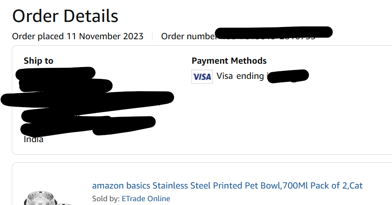Viewport: 392px width, 205px height.
Task: Click the blacked-out order number
Action: coord(274,32)
